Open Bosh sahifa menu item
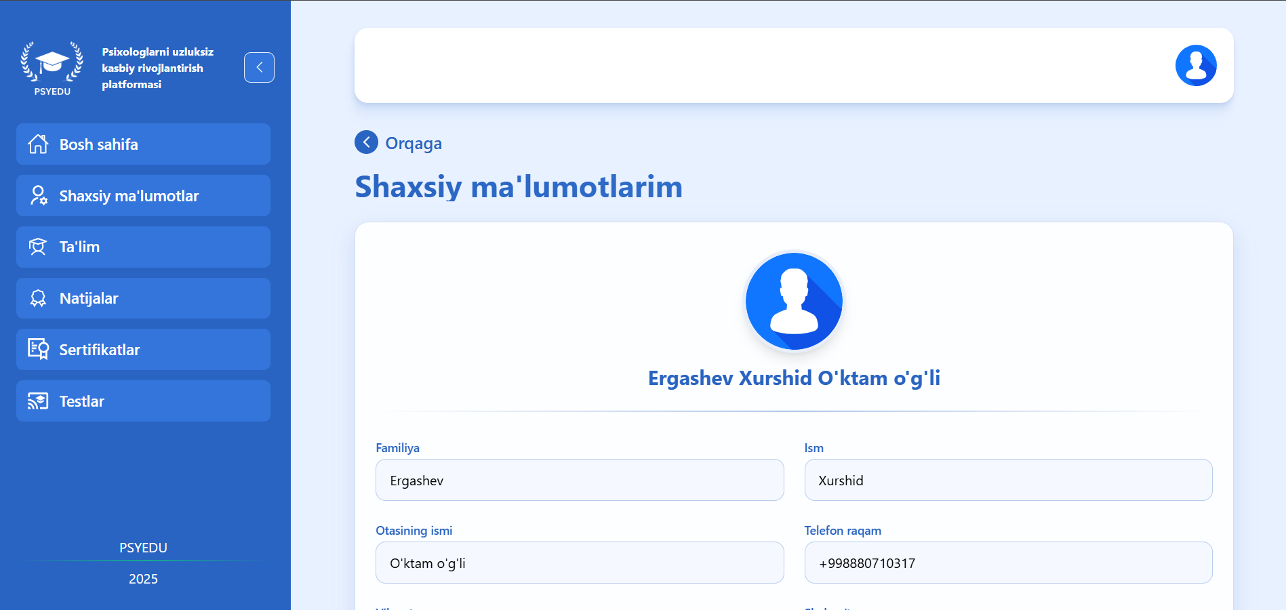The height and width of the screenshot is (610, 1286). (x=143, y=144)
